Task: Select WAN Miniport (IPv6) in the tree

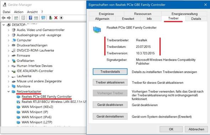Action: click(37, 117)
